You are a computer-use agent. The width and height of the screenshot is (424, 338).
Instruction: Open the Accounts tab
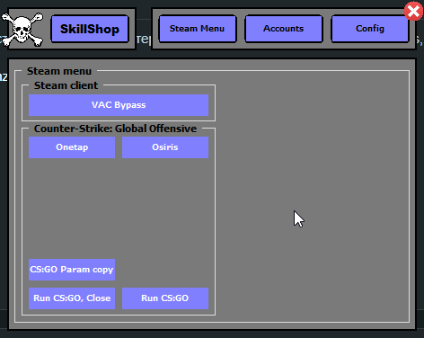(x=284, y=29)
